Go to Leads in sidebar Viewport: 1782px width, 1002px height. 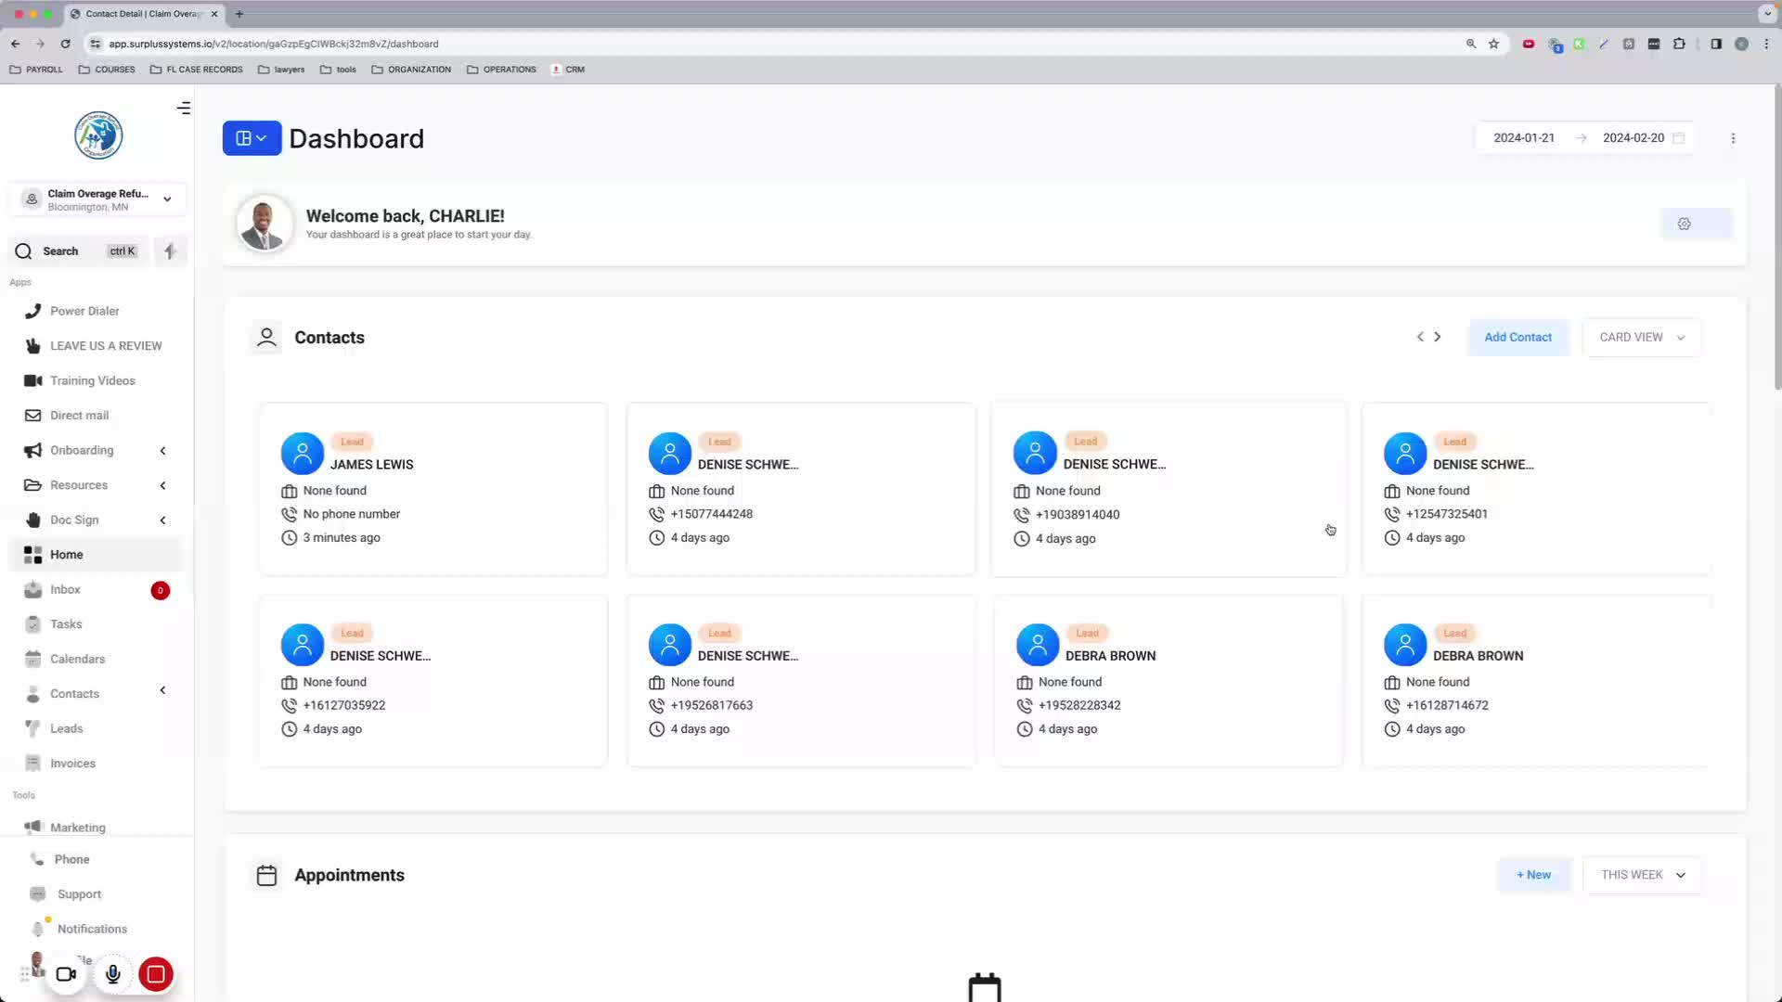66,728
